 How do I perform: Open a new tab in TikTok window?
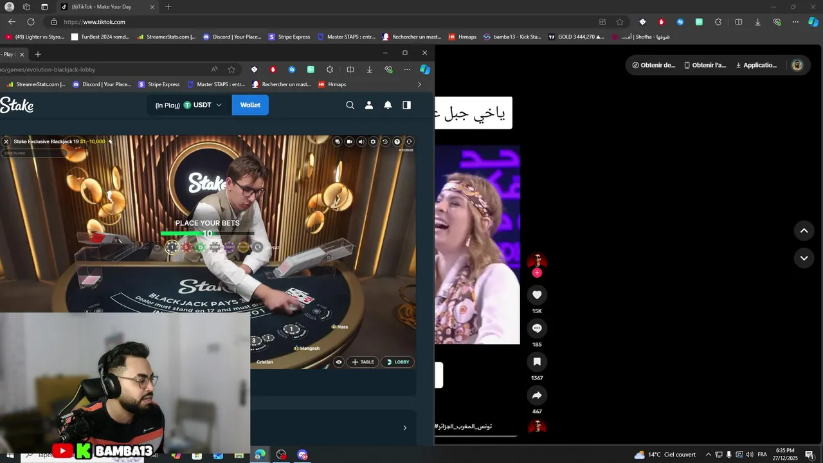(x=168, y=6)
